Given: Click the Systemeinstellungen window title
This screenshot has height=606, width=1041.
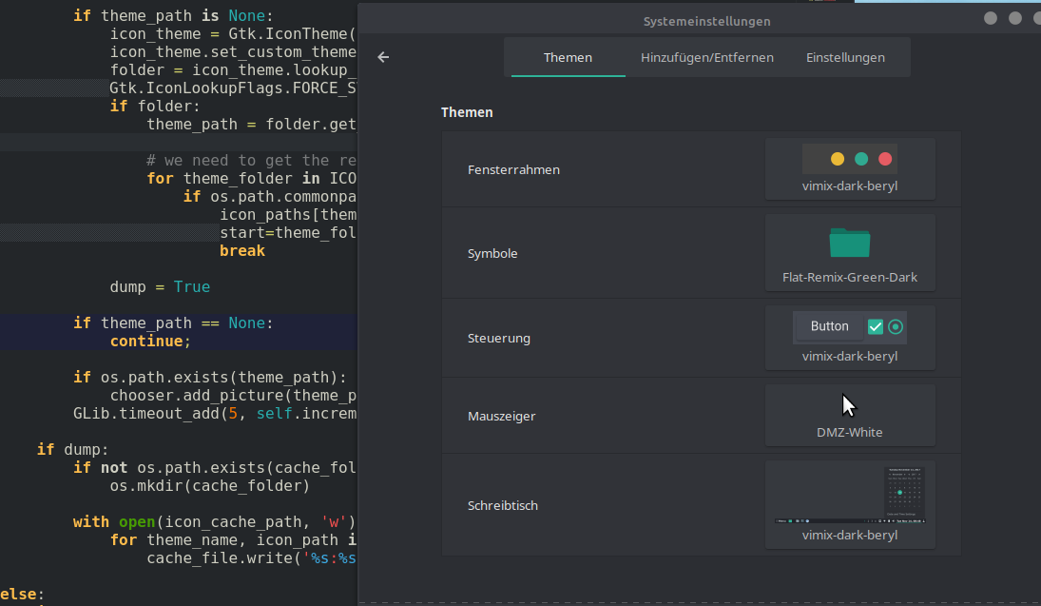Looking at the screenshot, I should point(706,21).
